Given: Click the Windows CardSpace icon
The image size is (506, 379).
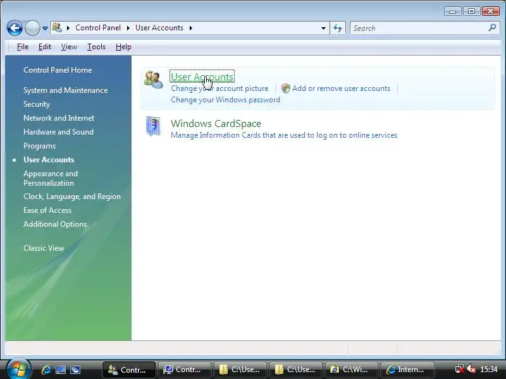Looking at the screenshot, I should pyautogui.click(x=154, y=126).
